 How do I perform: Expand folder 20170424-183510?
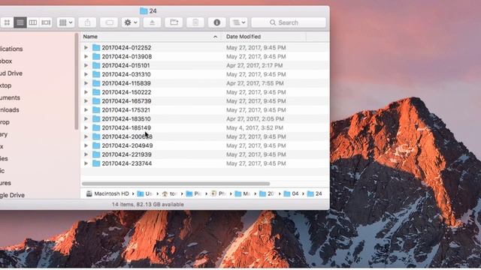(86, 118)
